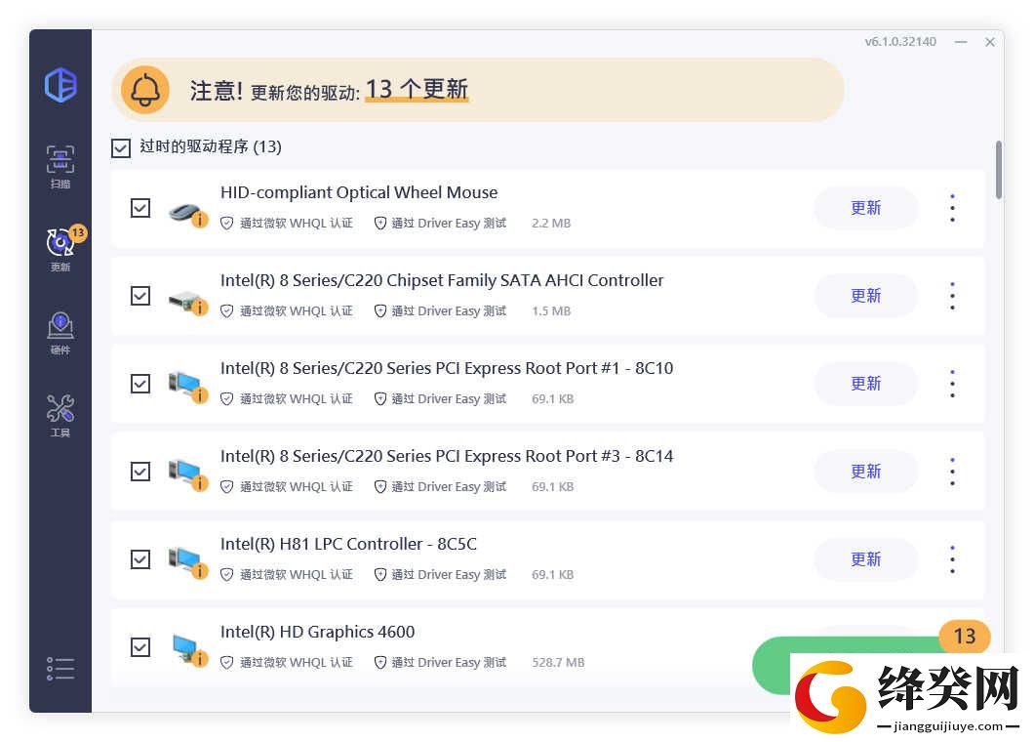Screen dimensions: 1034x742
Task: Uncheck the HID-compliant Optical Wheel Mouse checkbox
Action: point(140,208)
